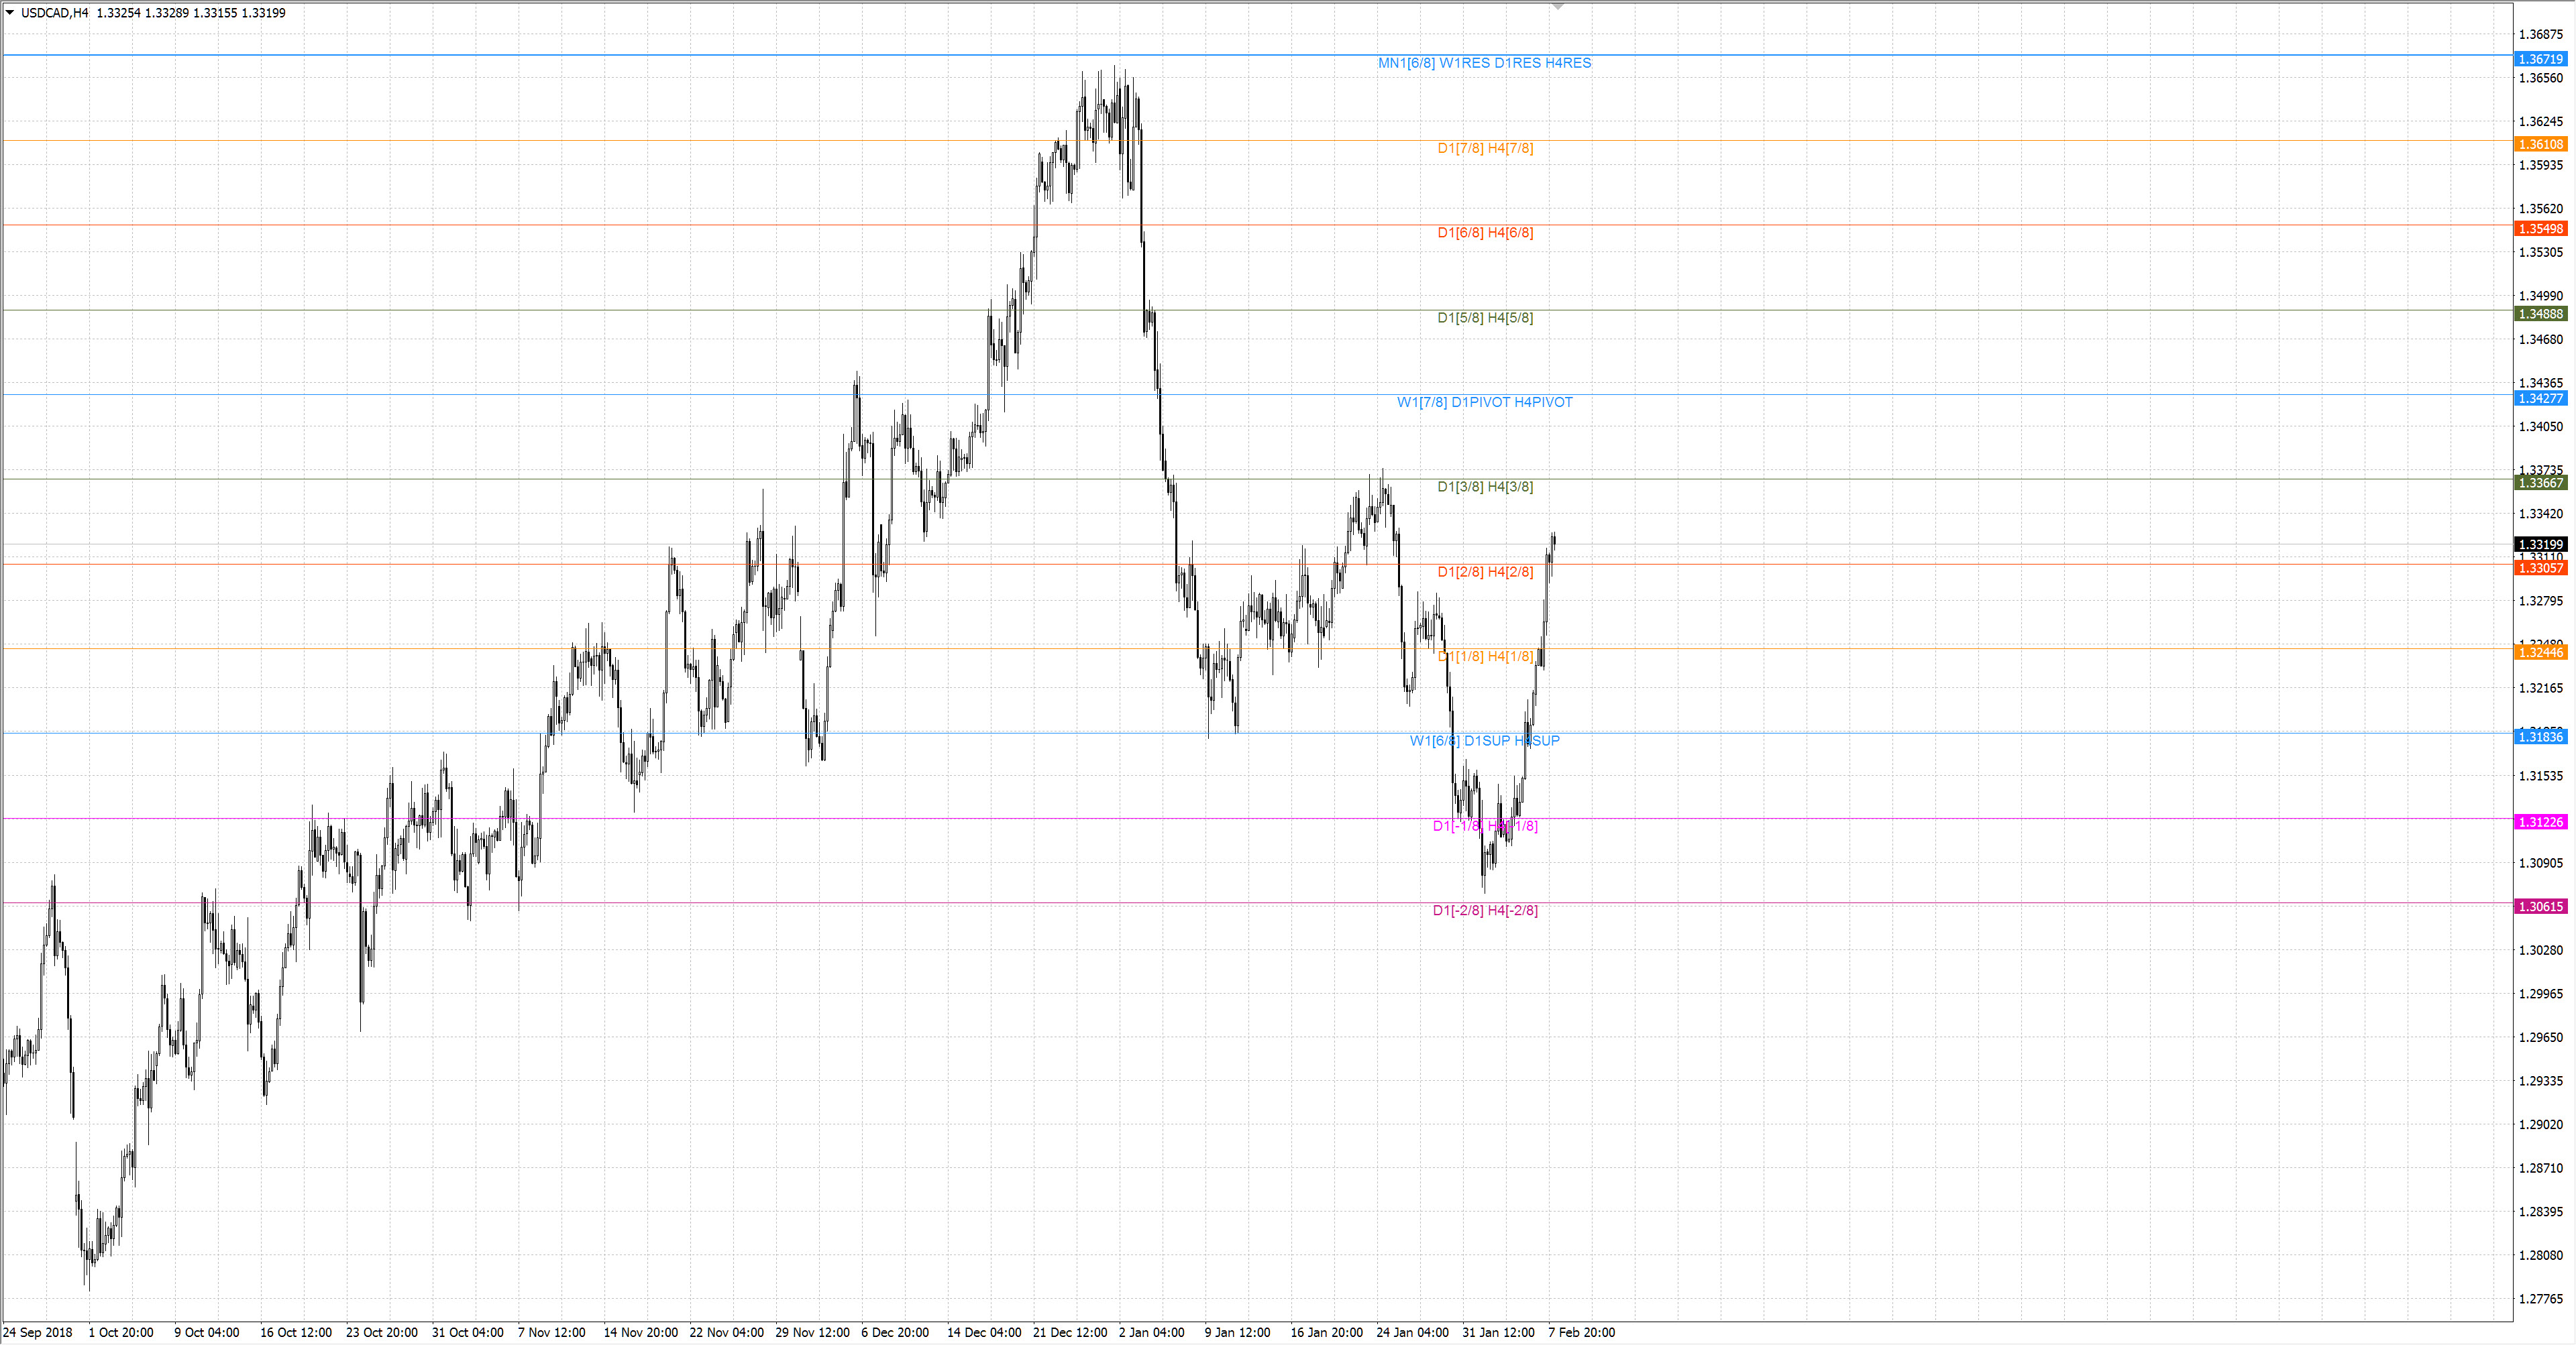
Task: Click the red 1.35498 price tag
Action: (x=2540, y=229)
